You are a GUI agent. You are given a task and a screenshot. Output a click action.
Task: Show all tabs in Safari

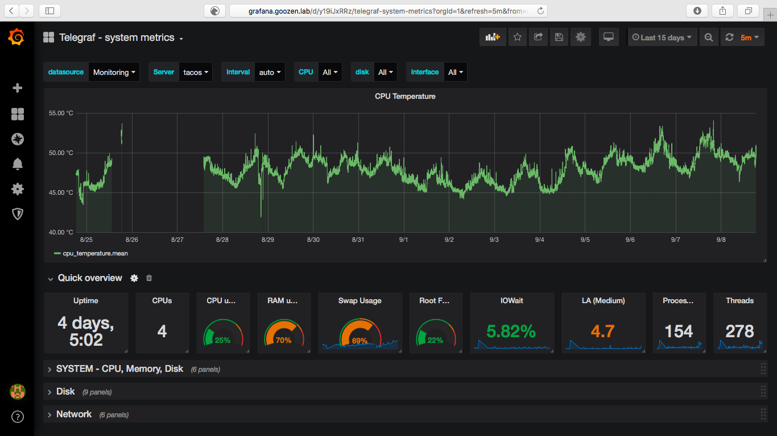(749, 11)
